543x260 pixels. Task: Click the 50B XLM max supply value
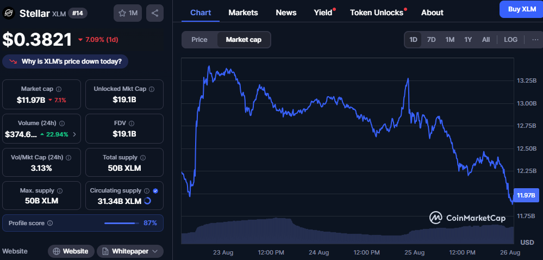pyautogui.click(x=41, y=201)
